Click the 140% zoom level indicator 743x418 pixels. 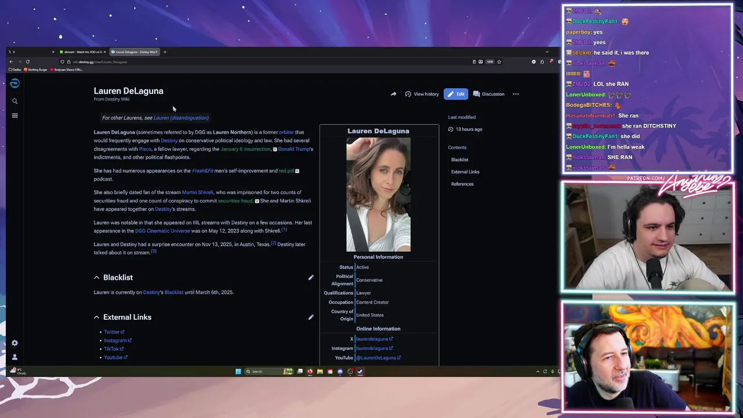[490, 62]
